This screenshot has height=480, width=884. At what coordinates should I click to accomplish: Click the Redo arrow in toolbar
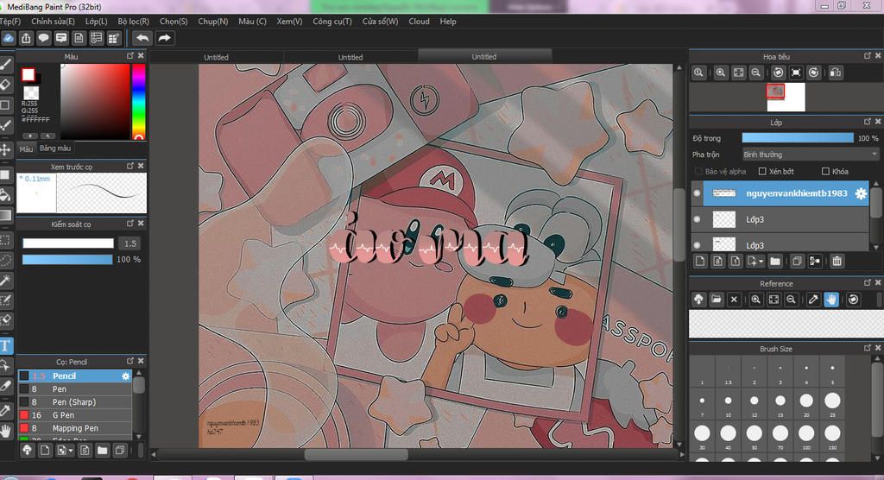click(x=164, y=38)
